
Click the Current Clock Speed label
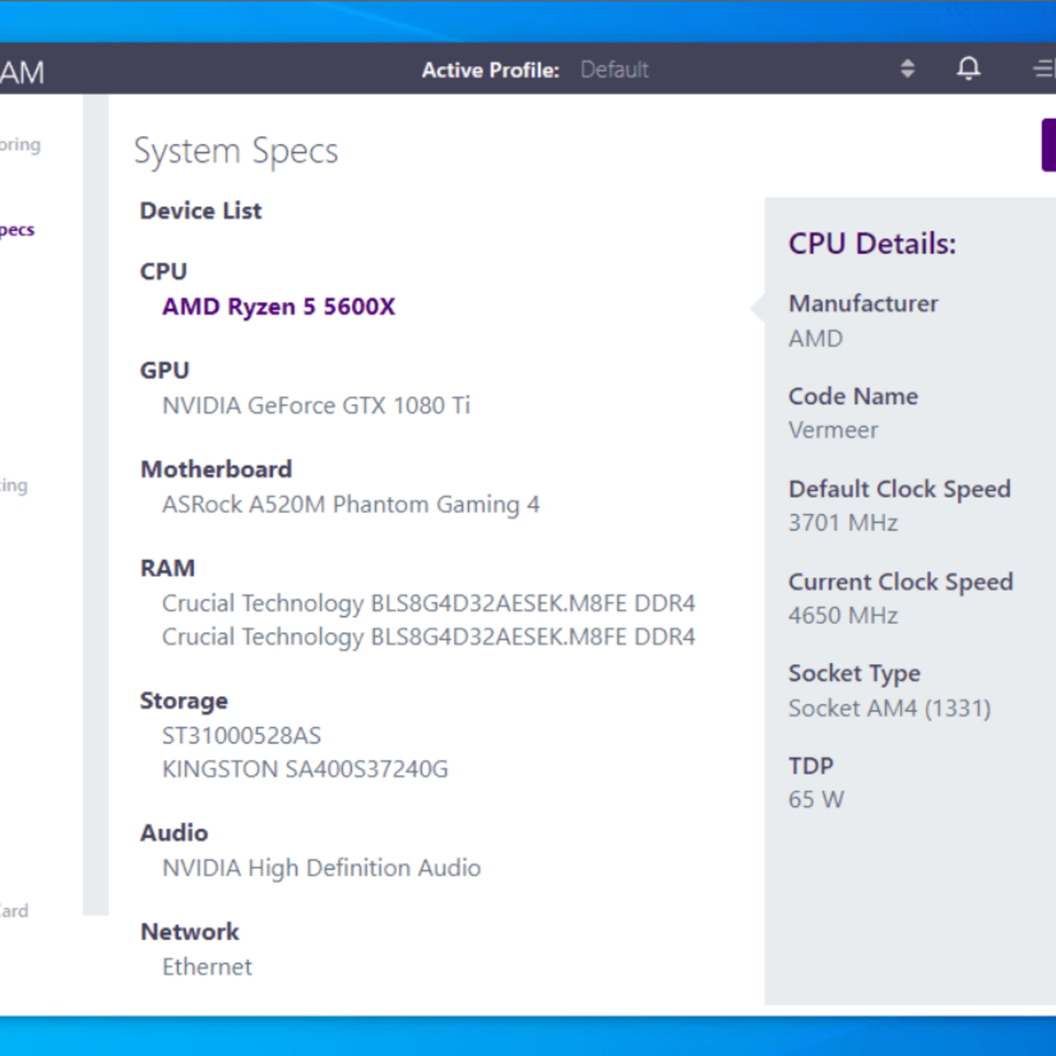[x=901, y=583]
